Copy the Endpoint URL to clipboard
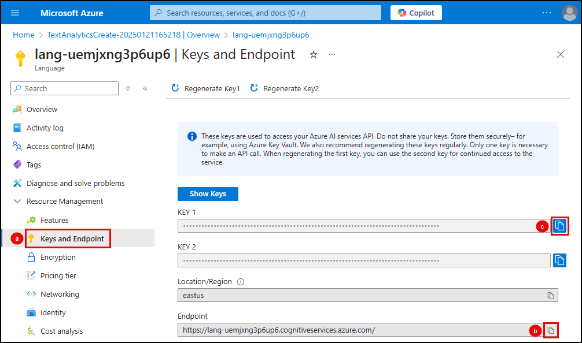This screenshot has width=582, height=343. [551, 330]
